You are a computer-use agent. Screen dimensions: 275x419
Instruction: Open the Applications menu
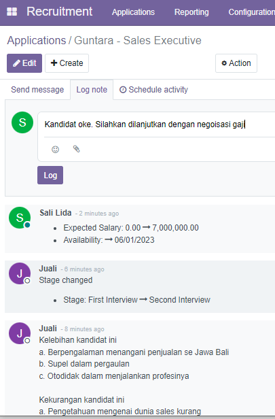[x=133, y=12]
